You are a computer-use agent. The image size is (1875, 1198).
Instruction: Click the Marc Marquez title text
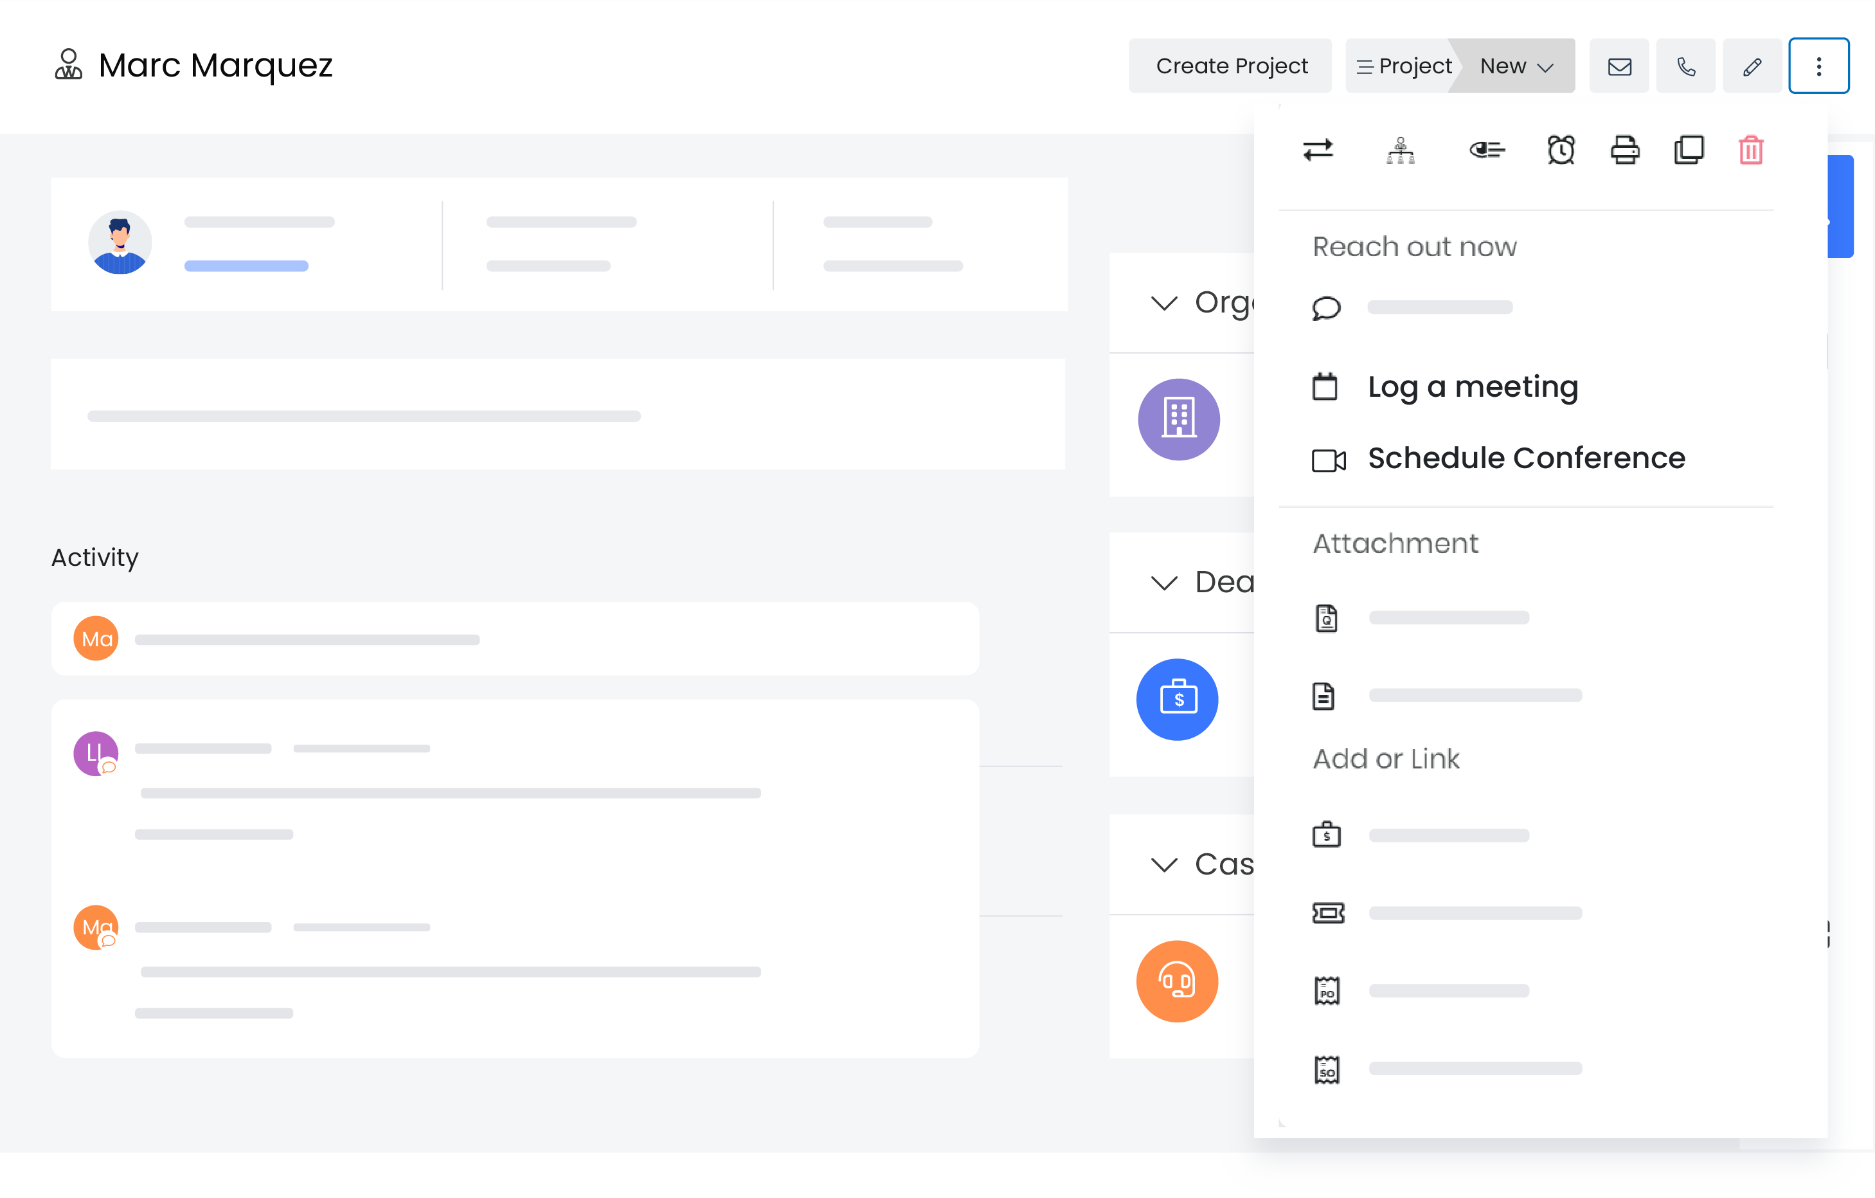pos(216,66)
